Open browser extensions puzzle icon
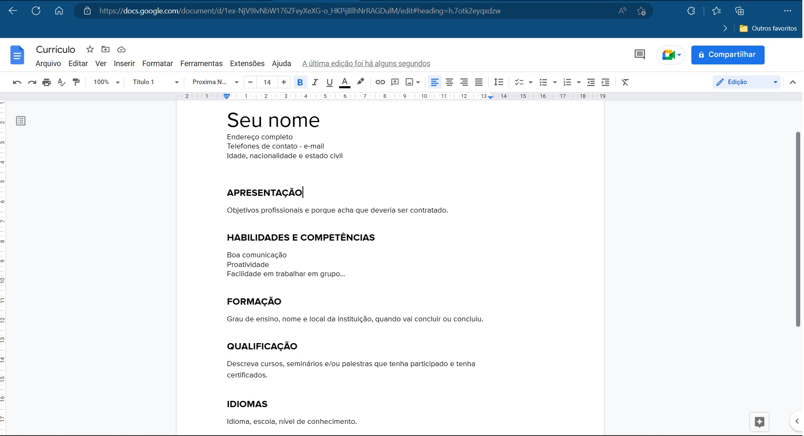Image resolution: width=804 pixels, height=436 pixels. point(691,11)
